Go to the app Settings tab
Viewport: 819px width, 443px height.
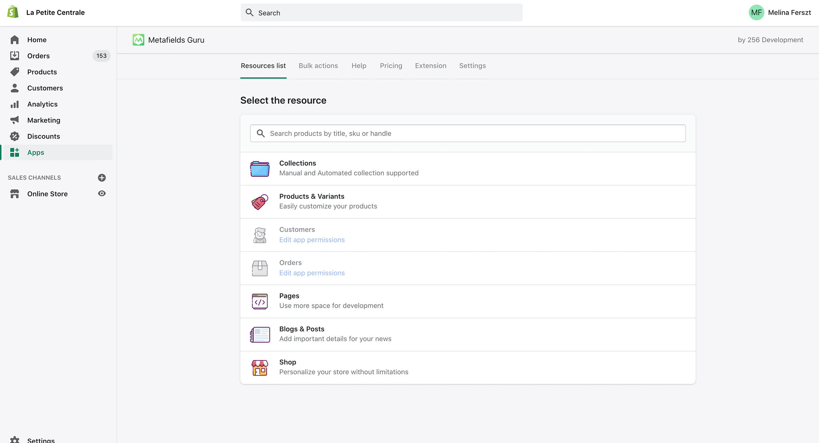pyautogui.click(x=472, y=66)
